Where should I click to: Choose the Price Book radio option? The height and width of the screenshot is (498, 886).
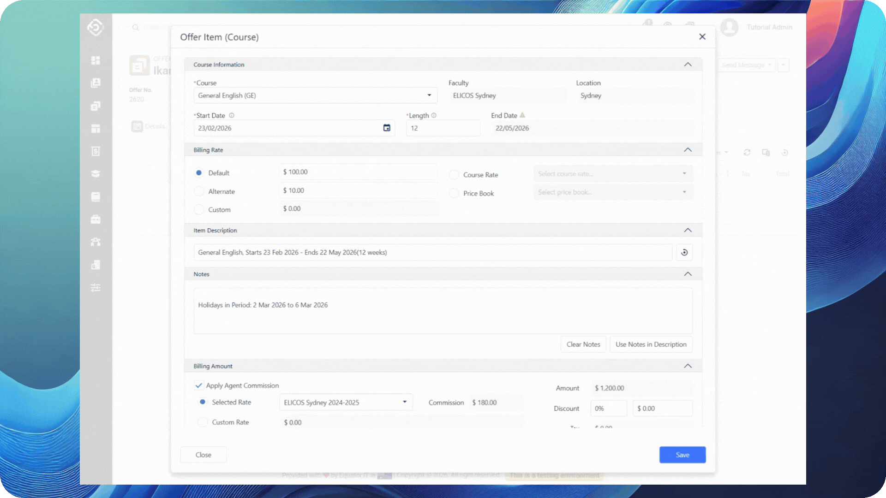(454, 193)
